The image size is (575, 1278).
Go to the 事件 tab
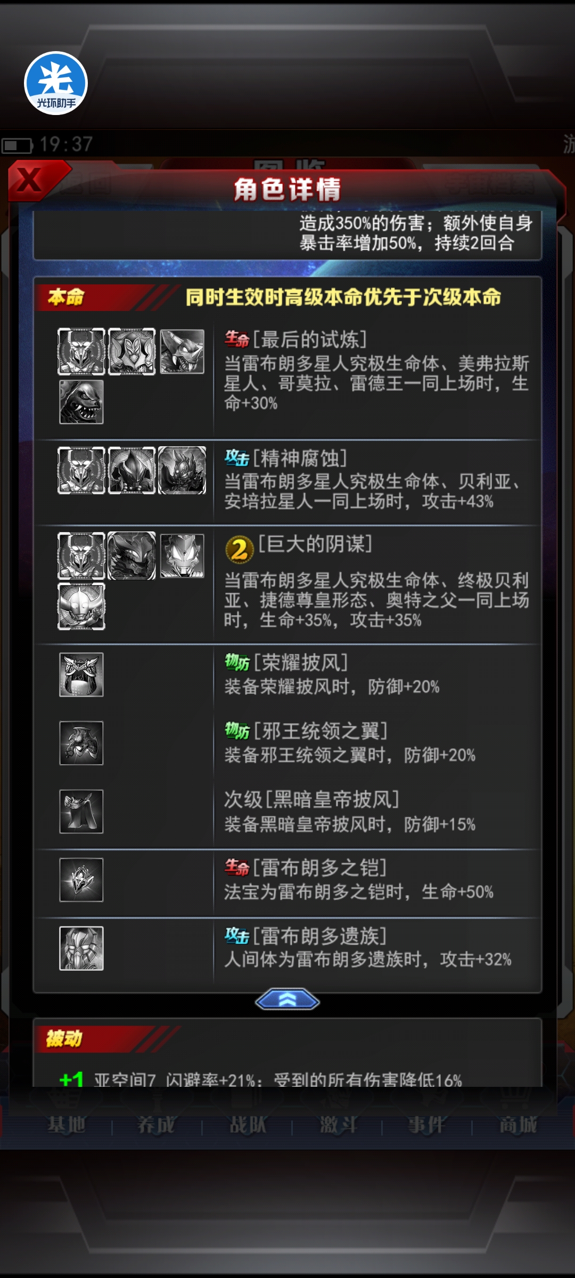(x=427, y=1125)
